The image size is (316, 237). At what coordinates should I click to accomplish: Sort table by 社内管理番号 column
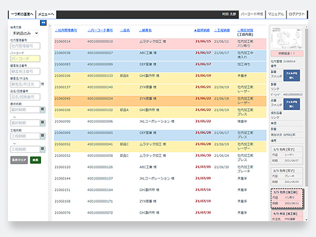(66, 31)
